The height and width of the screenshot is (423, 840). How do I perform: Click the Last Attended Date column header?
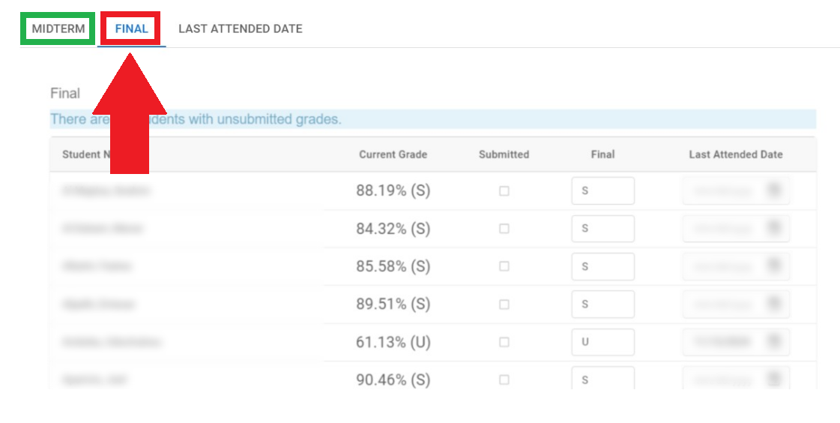736,154
